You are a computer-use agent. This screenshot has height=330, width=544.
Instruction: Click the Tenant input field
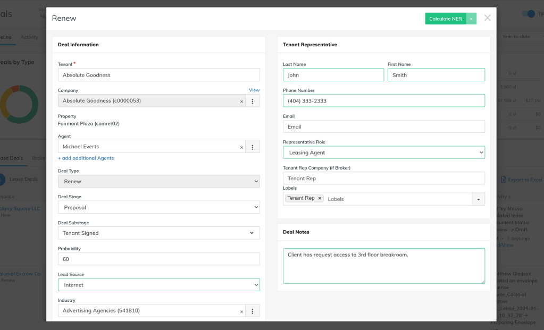click(x=158, y=75)
